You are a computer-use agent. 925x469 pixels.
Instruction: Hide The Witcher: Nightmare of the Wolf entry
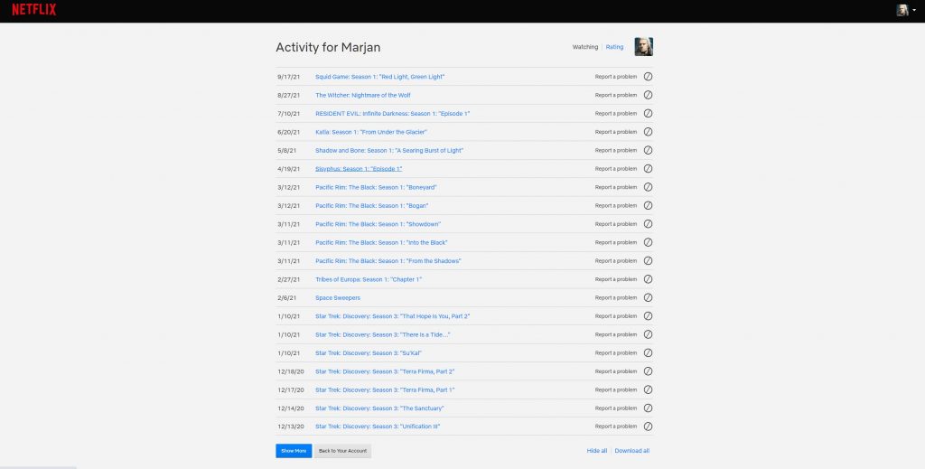[x=648, y=95]
